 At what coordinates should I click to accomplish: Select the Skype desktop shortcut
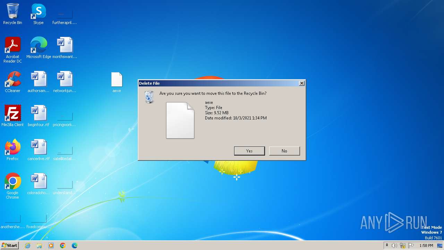pos(39,14)
